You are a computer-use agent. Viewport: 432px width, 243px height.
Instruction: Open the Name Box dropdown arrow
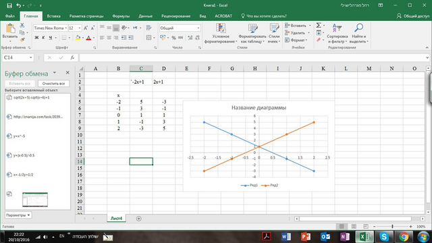click(x=30, y=57)
